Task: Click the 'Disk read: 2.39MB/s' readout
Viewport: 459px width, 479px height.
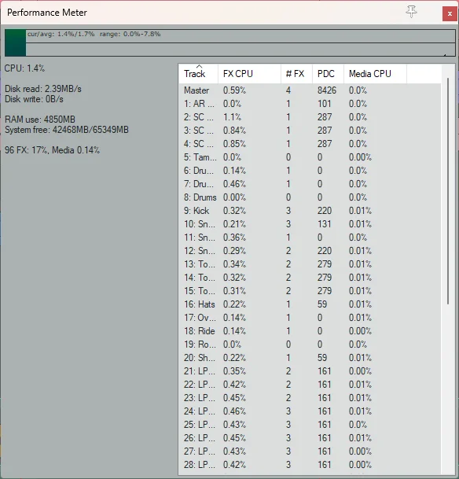Action: tap(43, 89)
